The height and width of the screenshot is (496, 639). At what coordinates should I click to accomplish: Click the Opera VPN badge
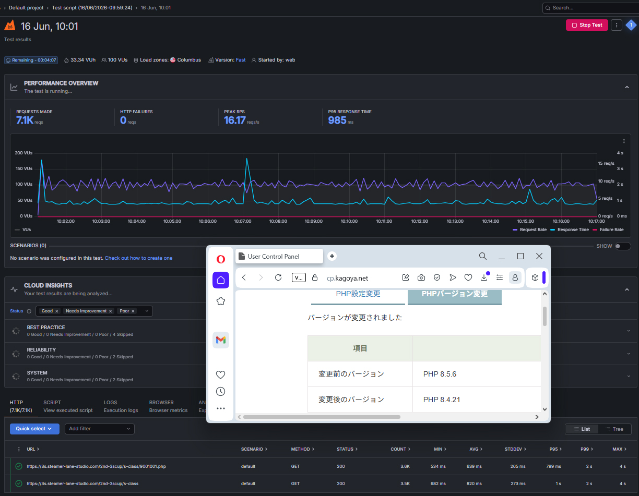point(299,277)
